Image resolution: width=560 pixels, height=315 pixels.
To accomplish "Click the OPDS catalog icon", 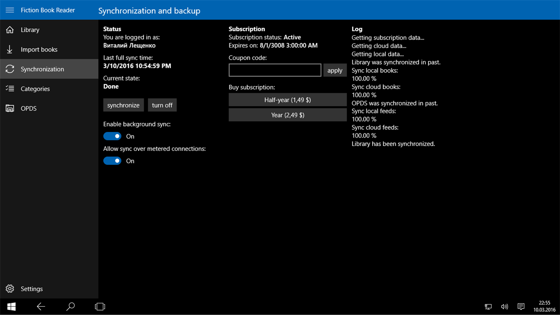I will (x=10, y=108).
